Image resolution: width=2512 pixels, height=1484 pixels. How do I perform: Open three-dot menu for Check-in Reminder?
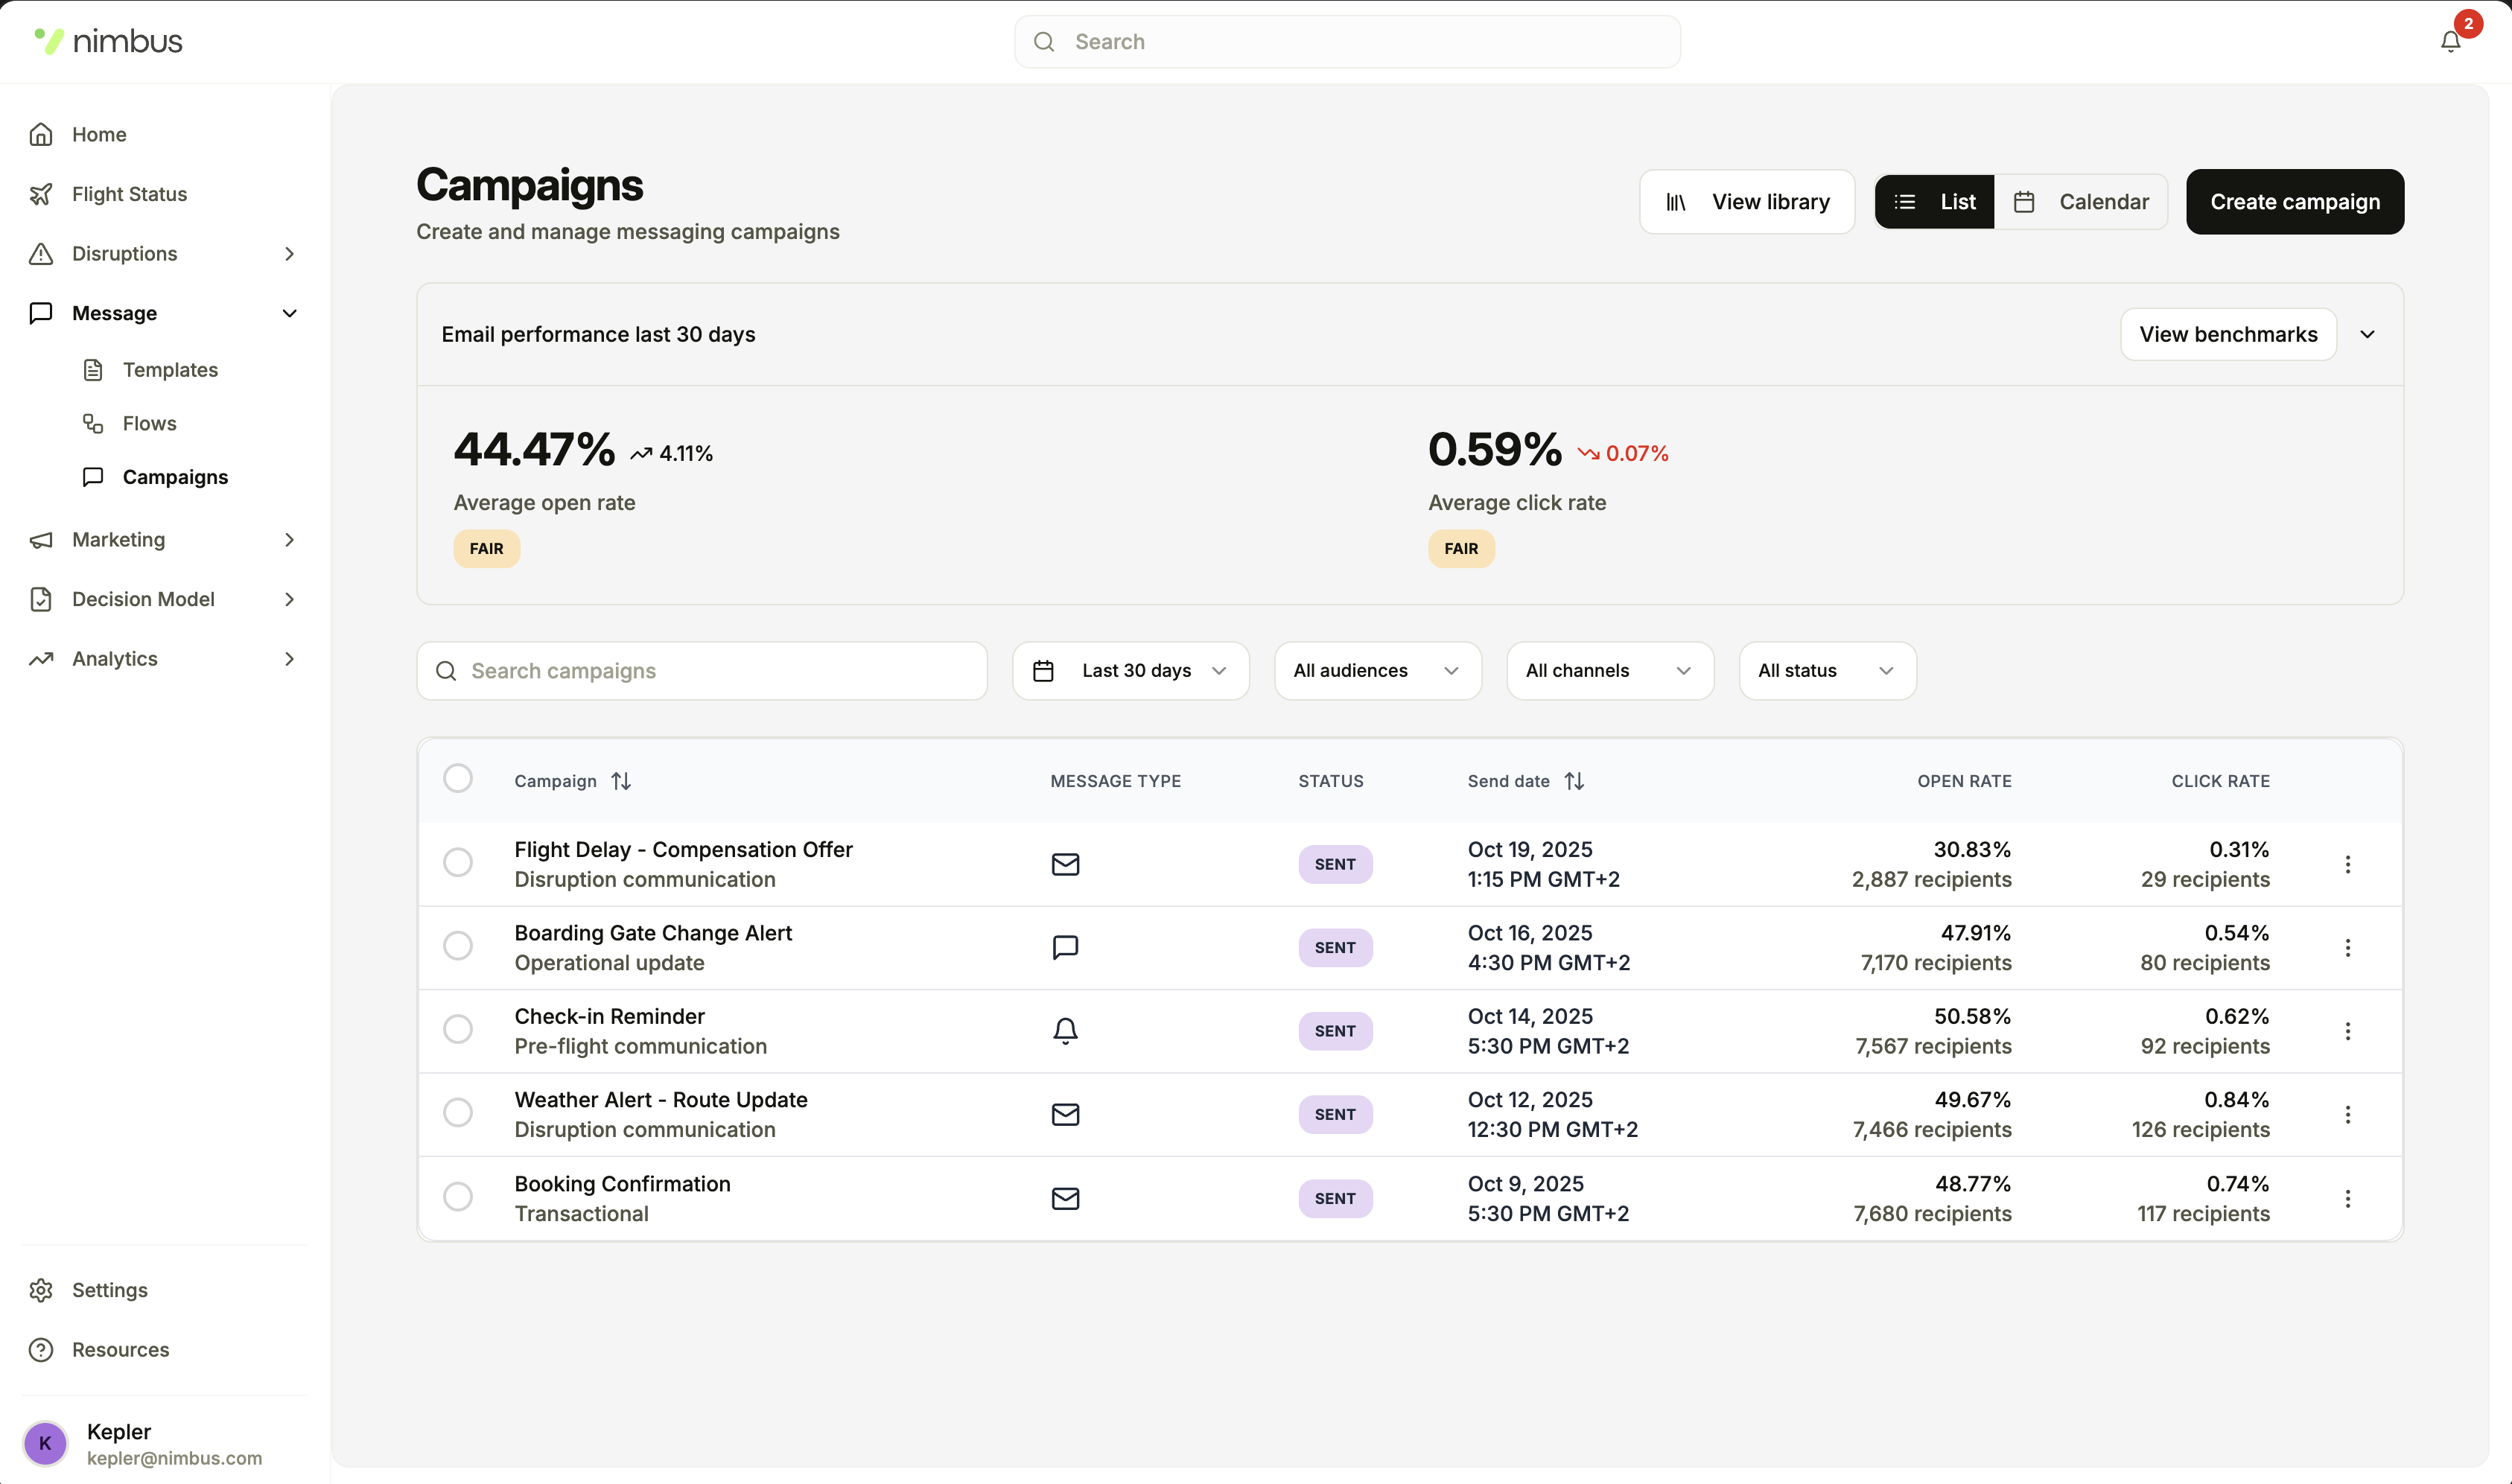(x=2347, y=1031)
